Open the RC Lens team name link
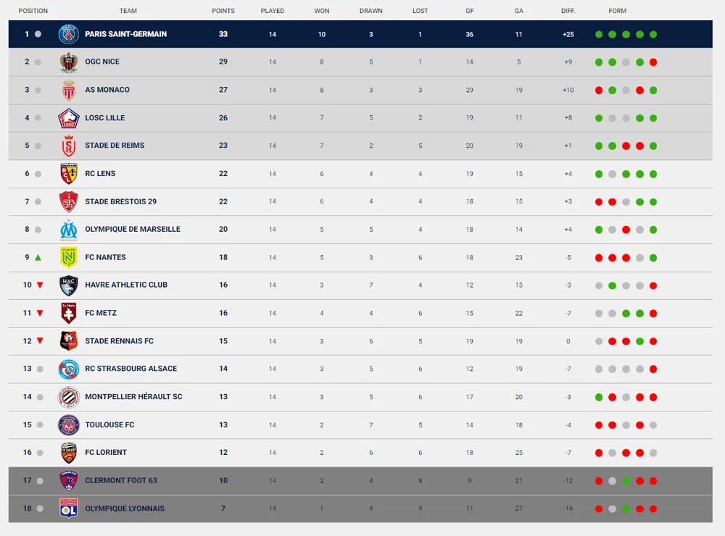This screenshot has width=725, height=536. click(100, 174)
